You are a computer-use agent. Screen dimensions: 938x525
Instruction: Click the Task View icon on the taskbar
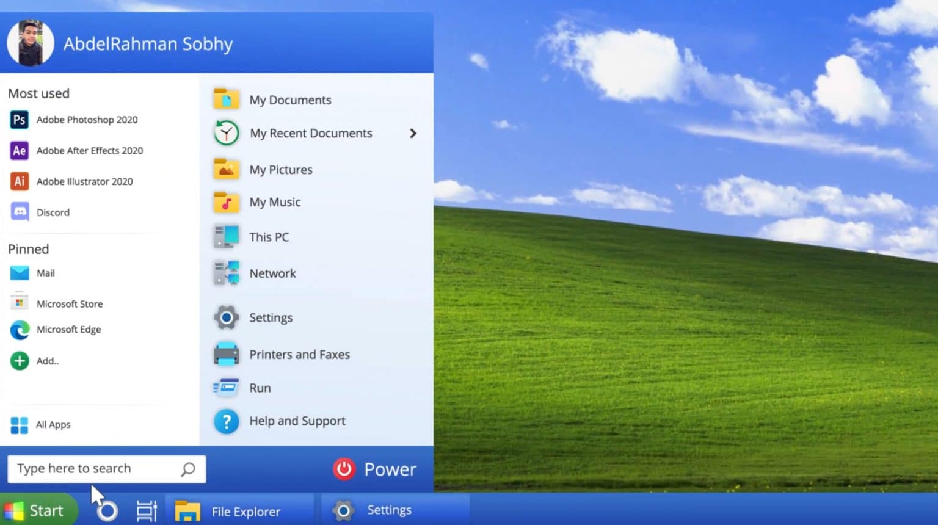[x=147, y=510]
